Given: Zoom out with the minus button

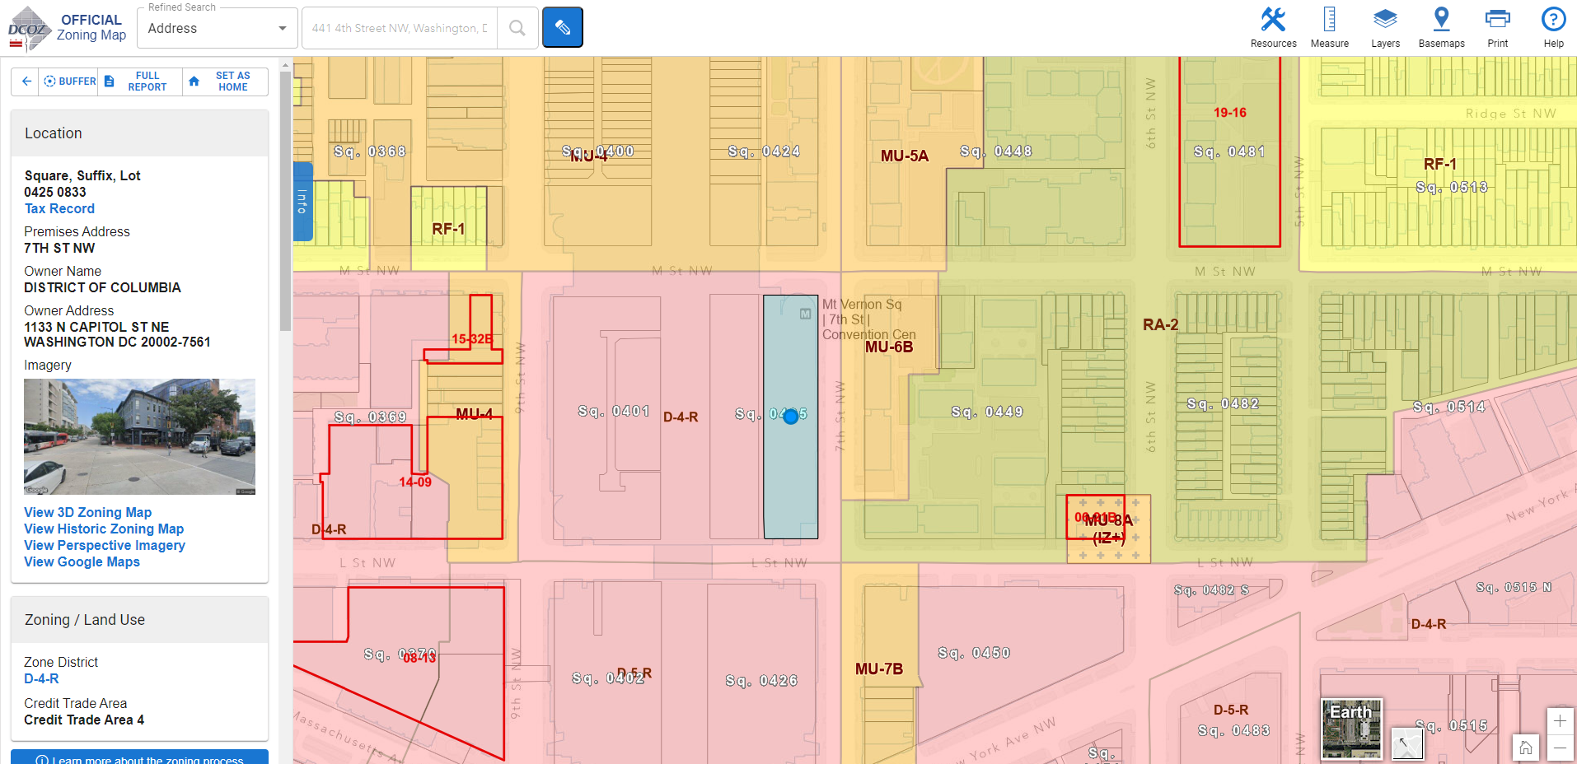Looking at the screenshot, I should [1560, 748].
